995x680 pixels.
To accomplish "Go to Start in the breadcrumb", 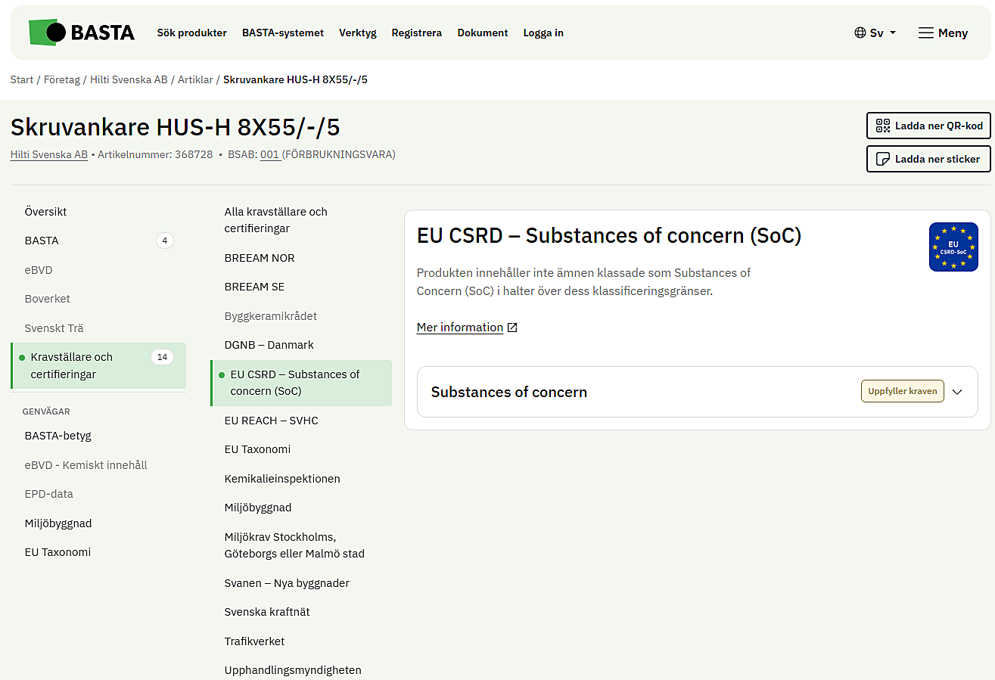I will (22, 79).
